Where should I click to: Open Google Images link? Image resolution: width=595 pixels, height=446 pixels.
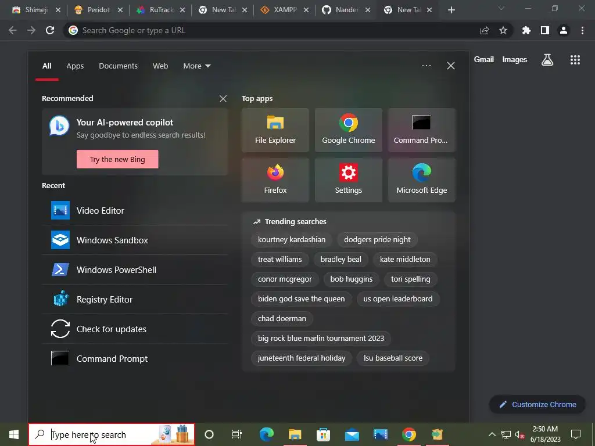tap(515, 60)
